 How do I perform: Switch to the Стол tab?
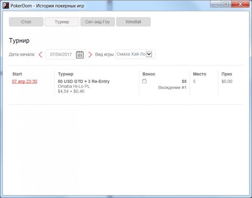tap(26, 22)
